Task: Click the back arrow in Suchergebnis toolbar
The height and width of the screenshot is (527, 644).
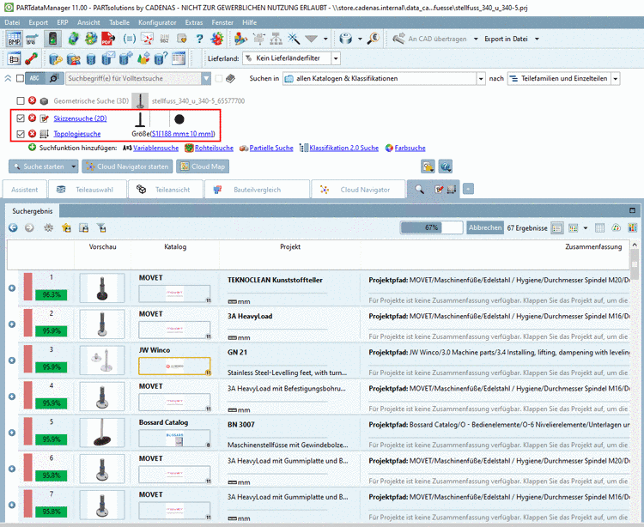Action: 13,227
